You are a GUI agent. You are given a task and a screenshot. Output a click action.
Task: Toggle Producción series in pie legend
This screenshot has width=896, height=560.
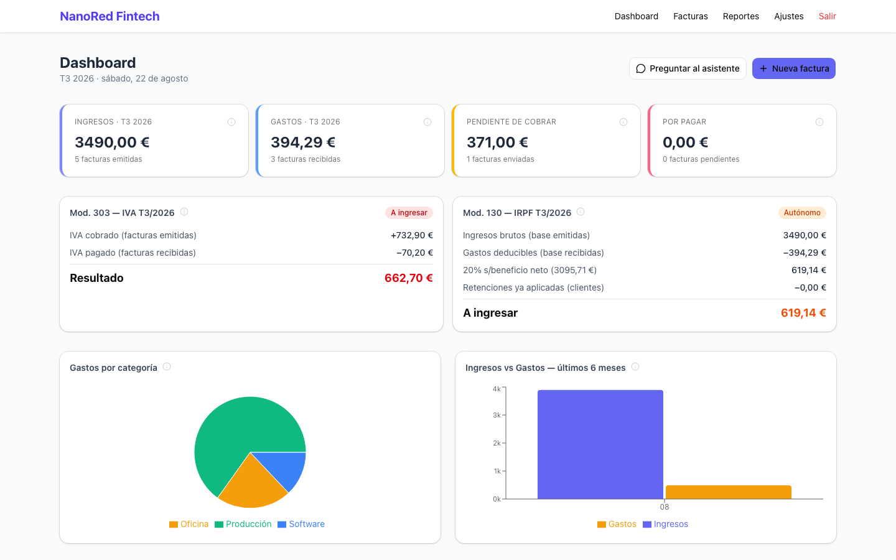pyautogui.click(x=243, y=524)
